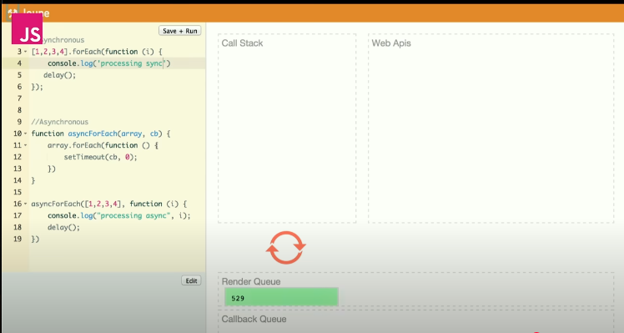624x333 pixels.
Task: Click line number 15 in the gutter
Action: [18, 192]
